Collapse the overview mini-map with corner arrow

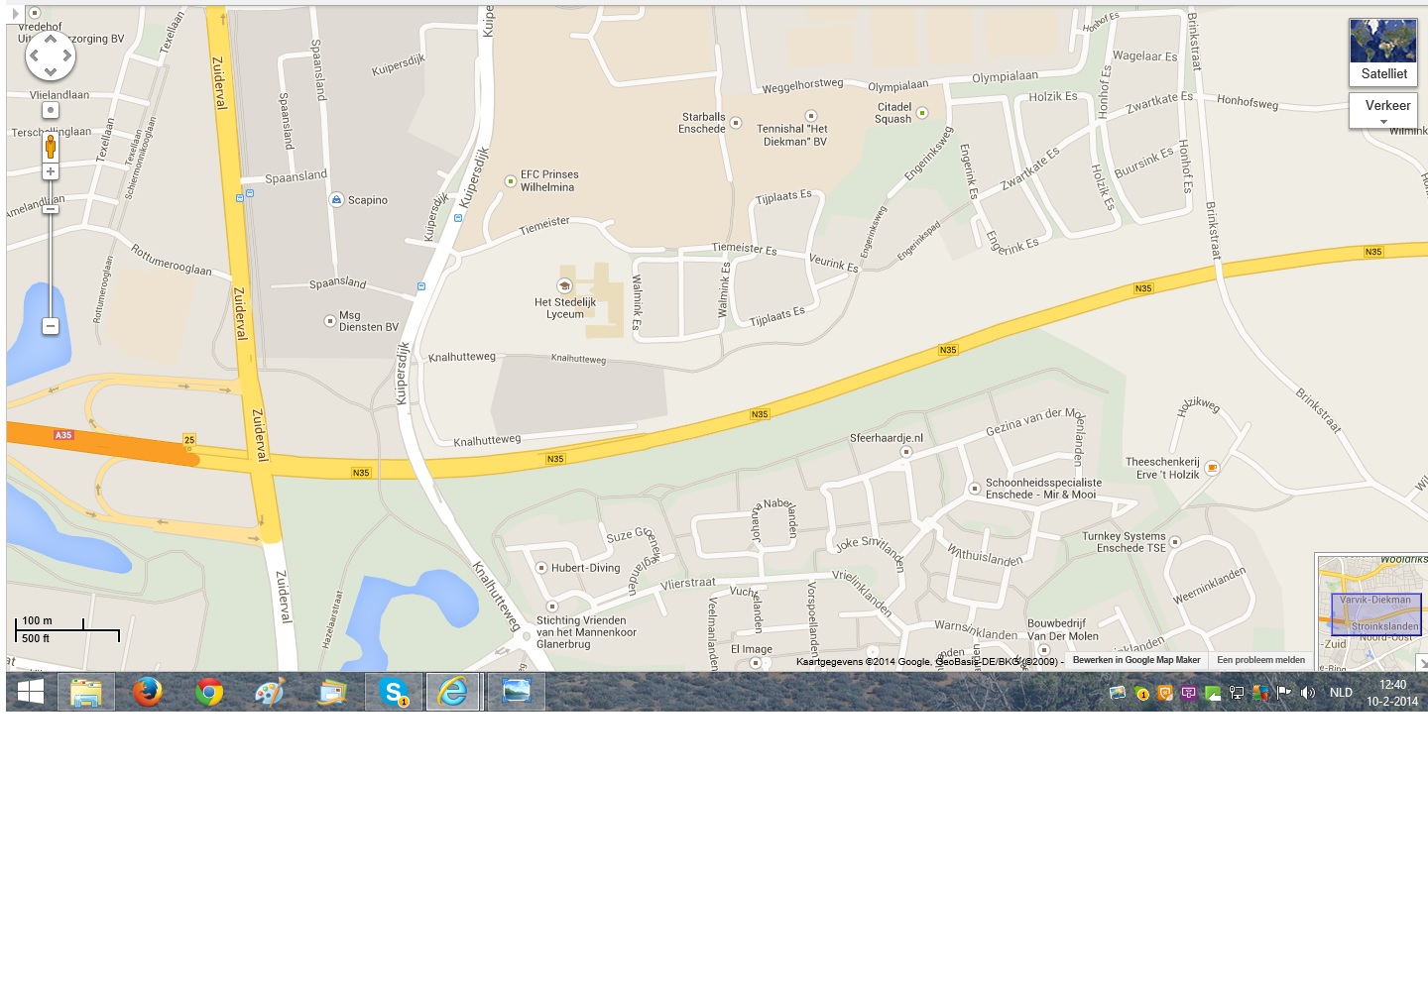(1421, 663)
